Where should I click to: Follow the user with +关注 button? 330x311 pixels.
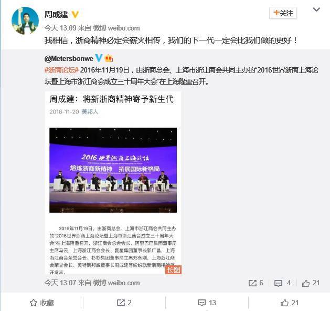[283, 13]
